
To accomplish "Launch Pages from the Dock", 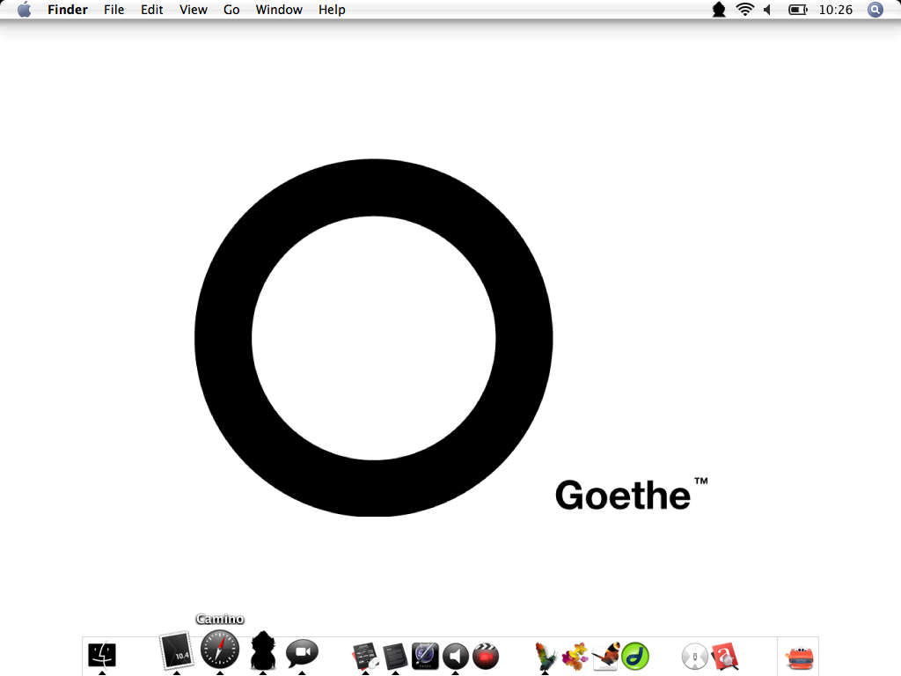I will tap(425, 656).
